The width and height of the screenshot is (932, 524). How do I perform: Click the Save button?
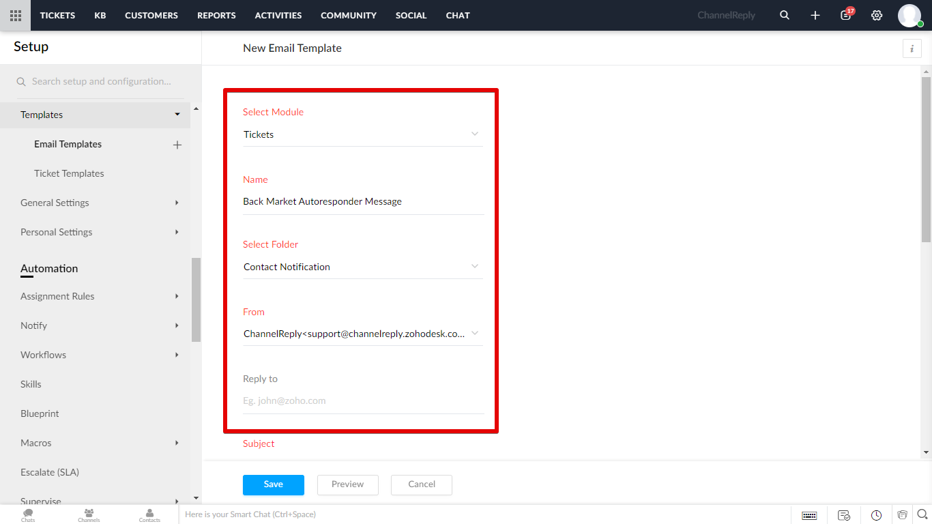[x=274, y=484]
